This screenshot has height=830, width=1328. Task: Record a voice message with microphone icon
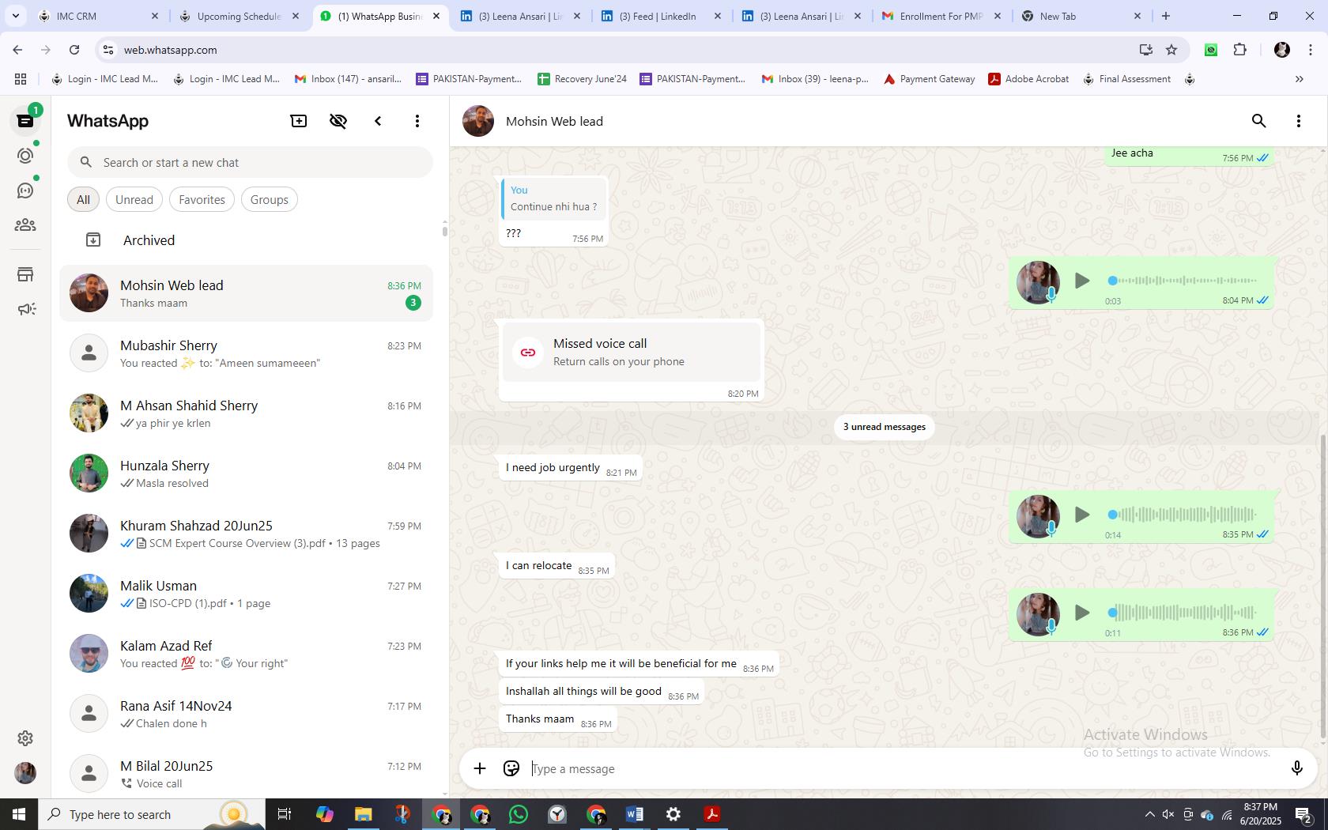tap(1296, 768)
